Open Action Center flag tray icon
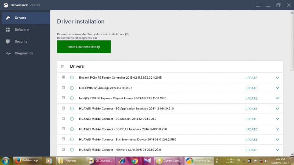This screenshot has width=294, height=165. click(x=255, y=161)
